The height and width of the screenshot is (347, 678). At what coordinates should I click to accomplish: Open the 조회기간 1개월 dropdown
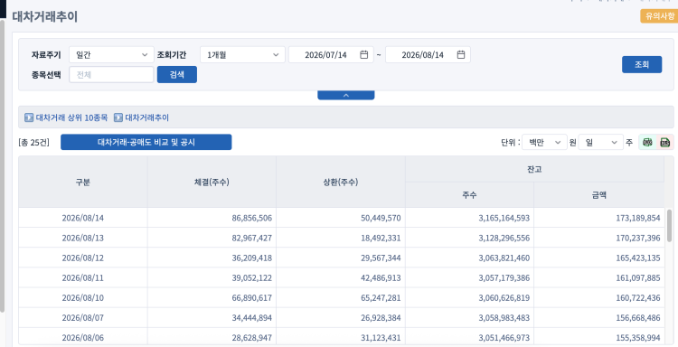click(x=242, y=55)
